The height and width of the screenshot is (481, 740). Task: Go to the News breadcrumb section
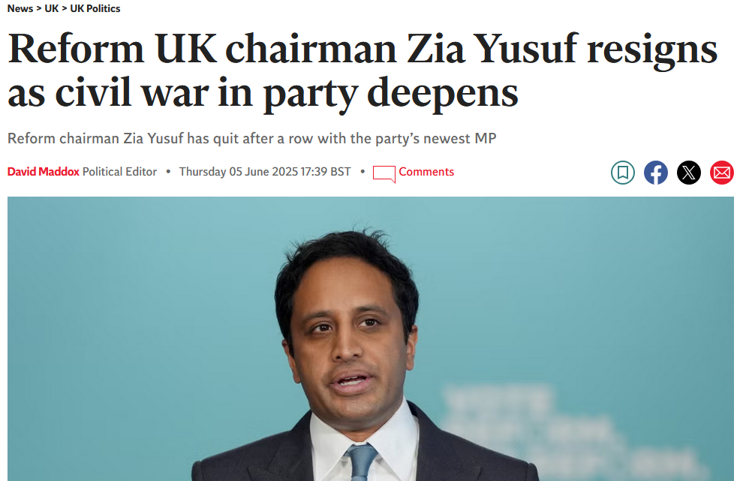pyautogui.click(x=20, y=9)
